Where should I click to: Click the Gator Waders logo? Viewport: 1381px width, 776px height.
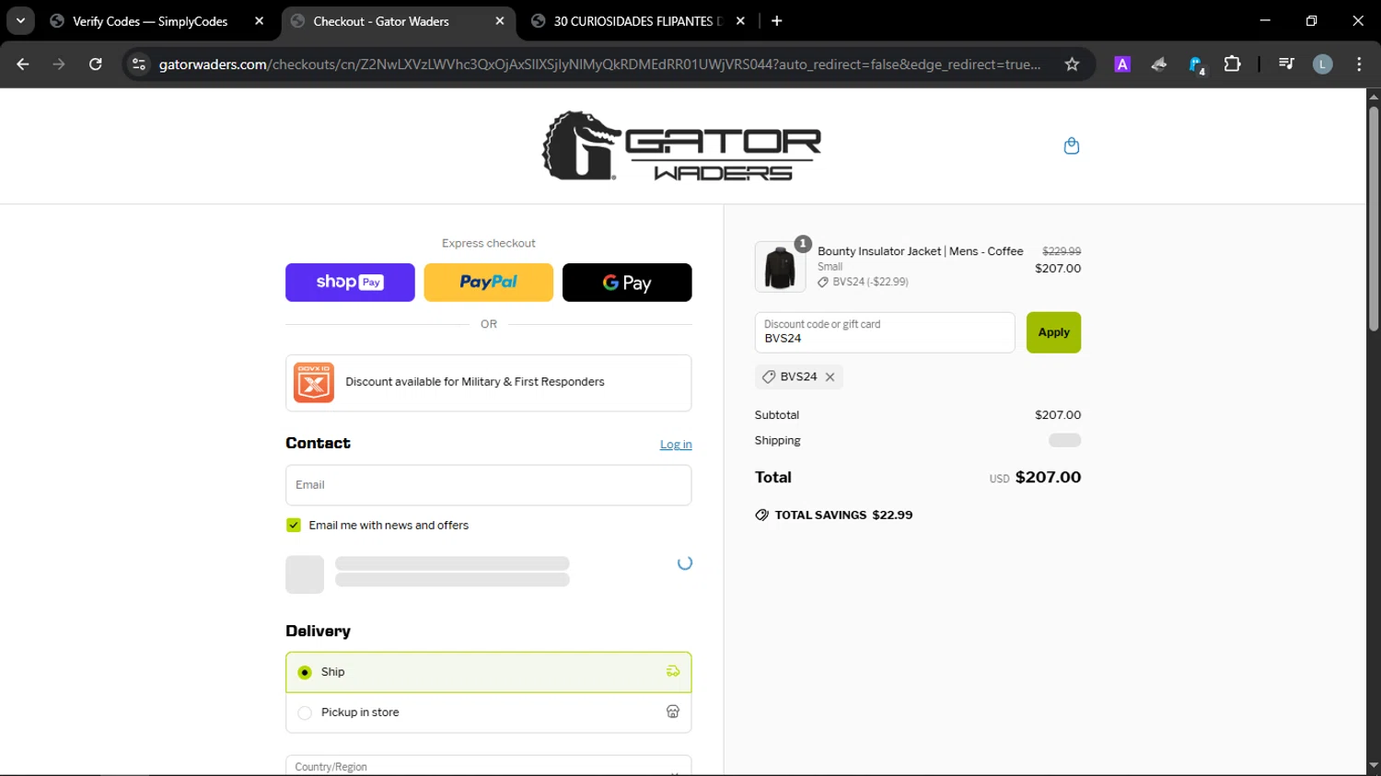pyautogui.click(x=681, y=145)
